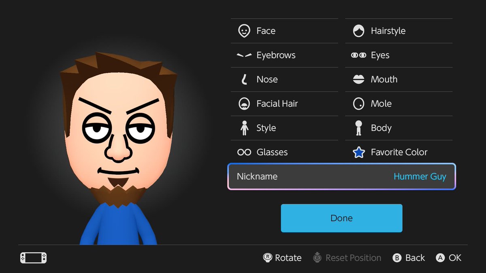
Task: Click the Face smiley icon
Action: [244, 31]
